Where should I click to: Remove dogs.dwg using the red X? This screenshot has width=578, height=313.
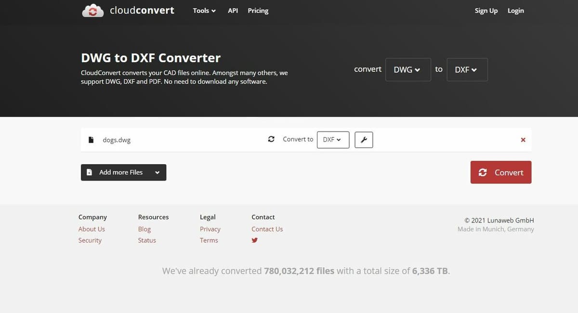pos(523,140)
